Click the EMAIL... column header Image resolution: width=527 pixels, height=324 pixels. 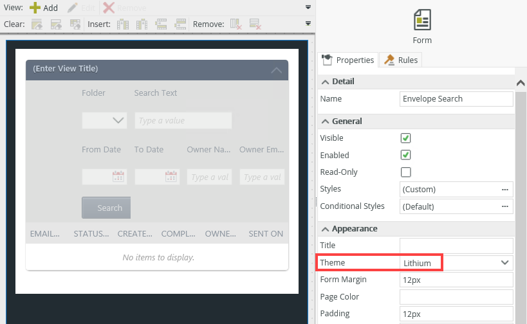(45, 234)
